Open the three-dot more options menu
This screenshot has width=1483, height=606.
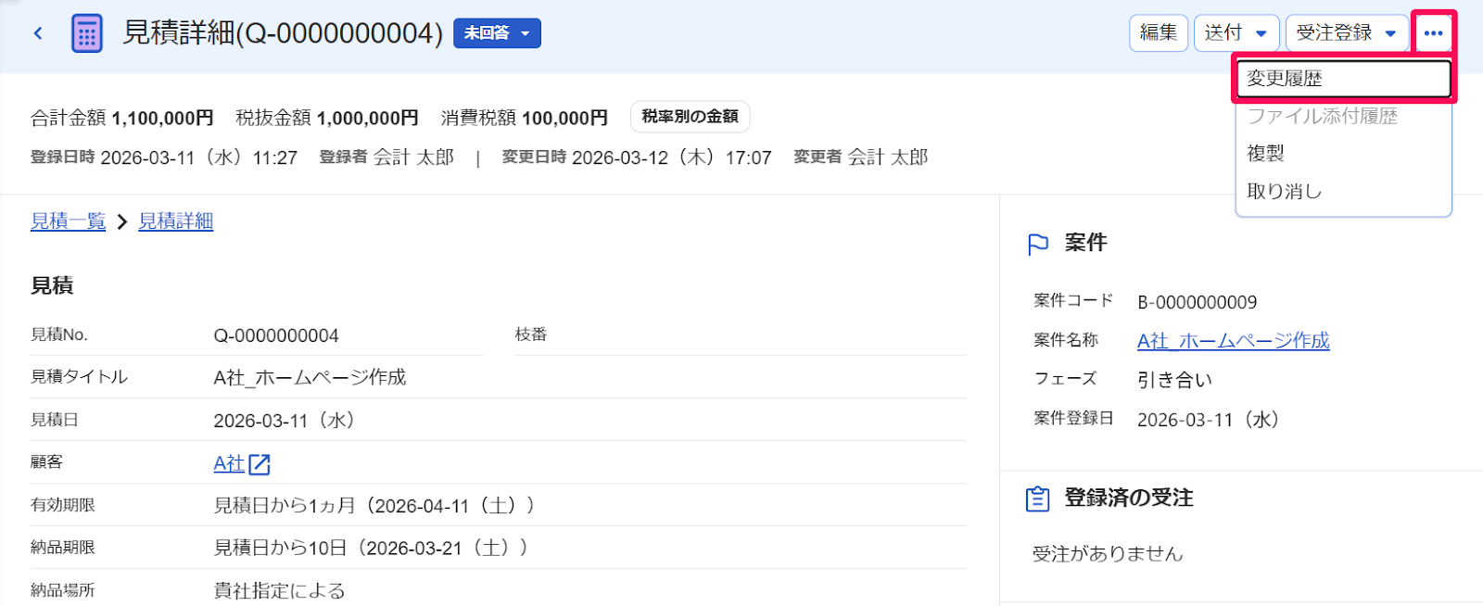click(x=1433, y=33)
